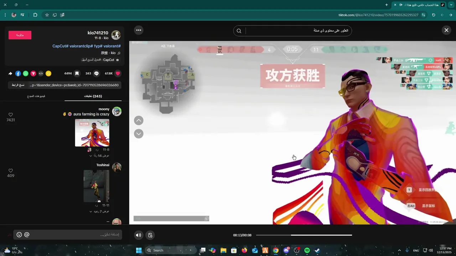Repost using the yellow repost icon

pyautogui.click(x=48, y=74)
